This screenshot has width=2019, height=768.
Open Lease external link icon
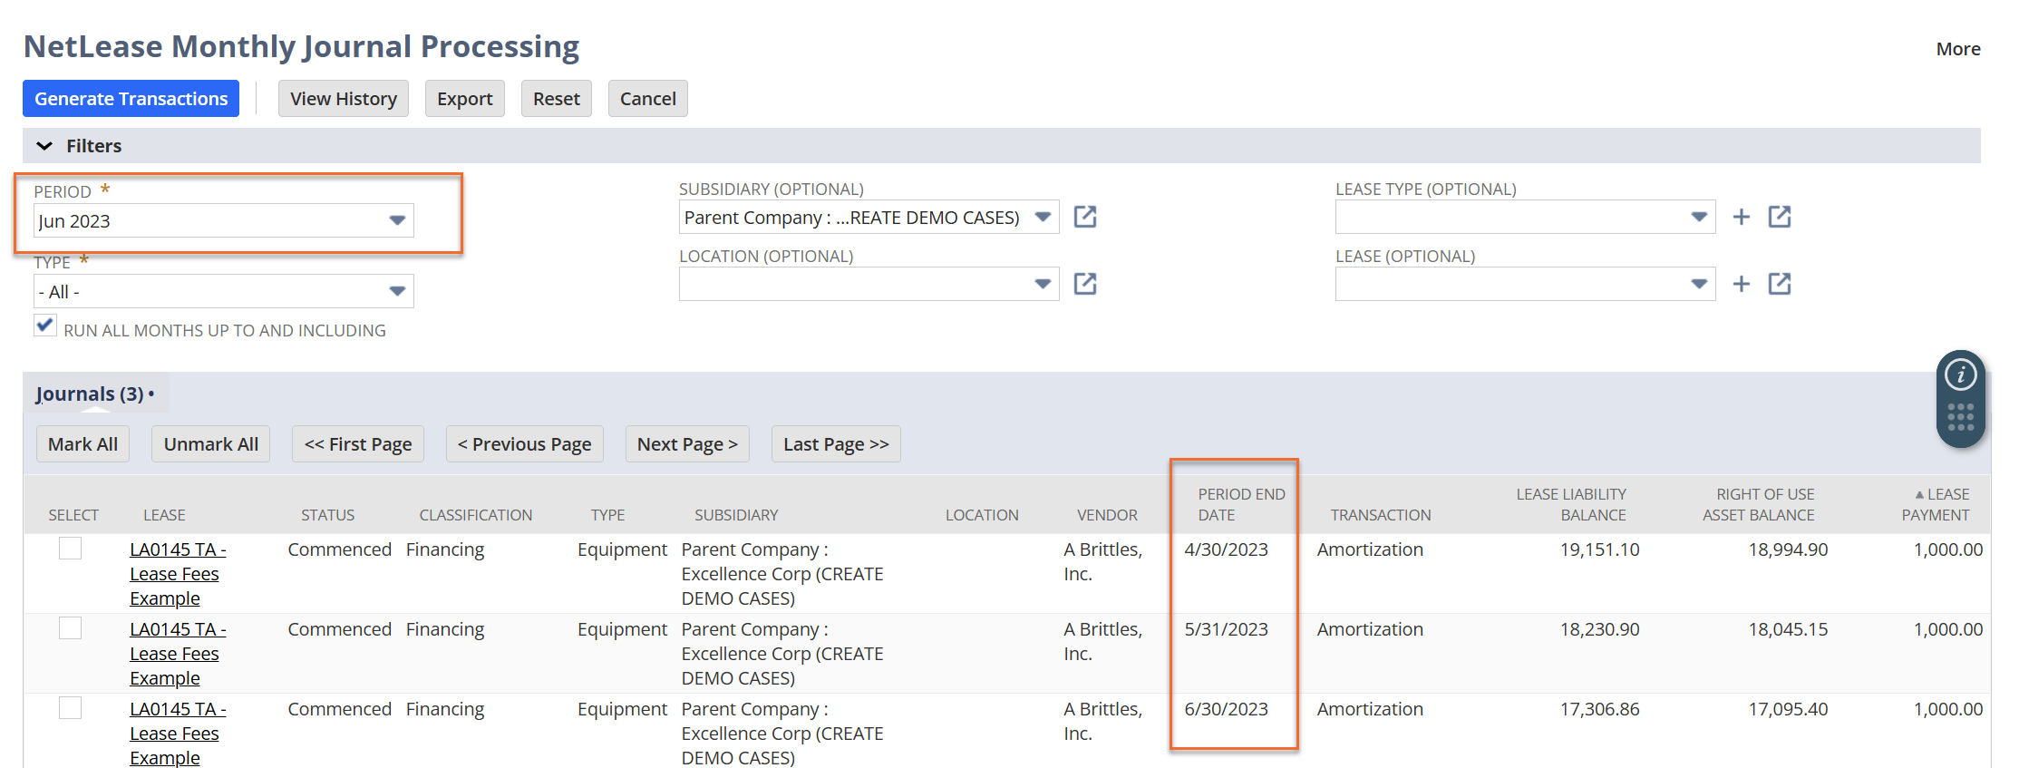click(x=1779, y=284)
